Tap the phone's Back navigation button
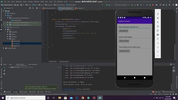Screen dimensions: 178x100 pyautogui.click(x=125, y=78)
